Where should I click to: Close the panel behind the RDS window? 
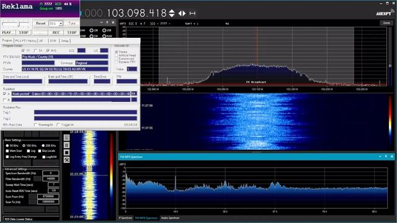113,22
